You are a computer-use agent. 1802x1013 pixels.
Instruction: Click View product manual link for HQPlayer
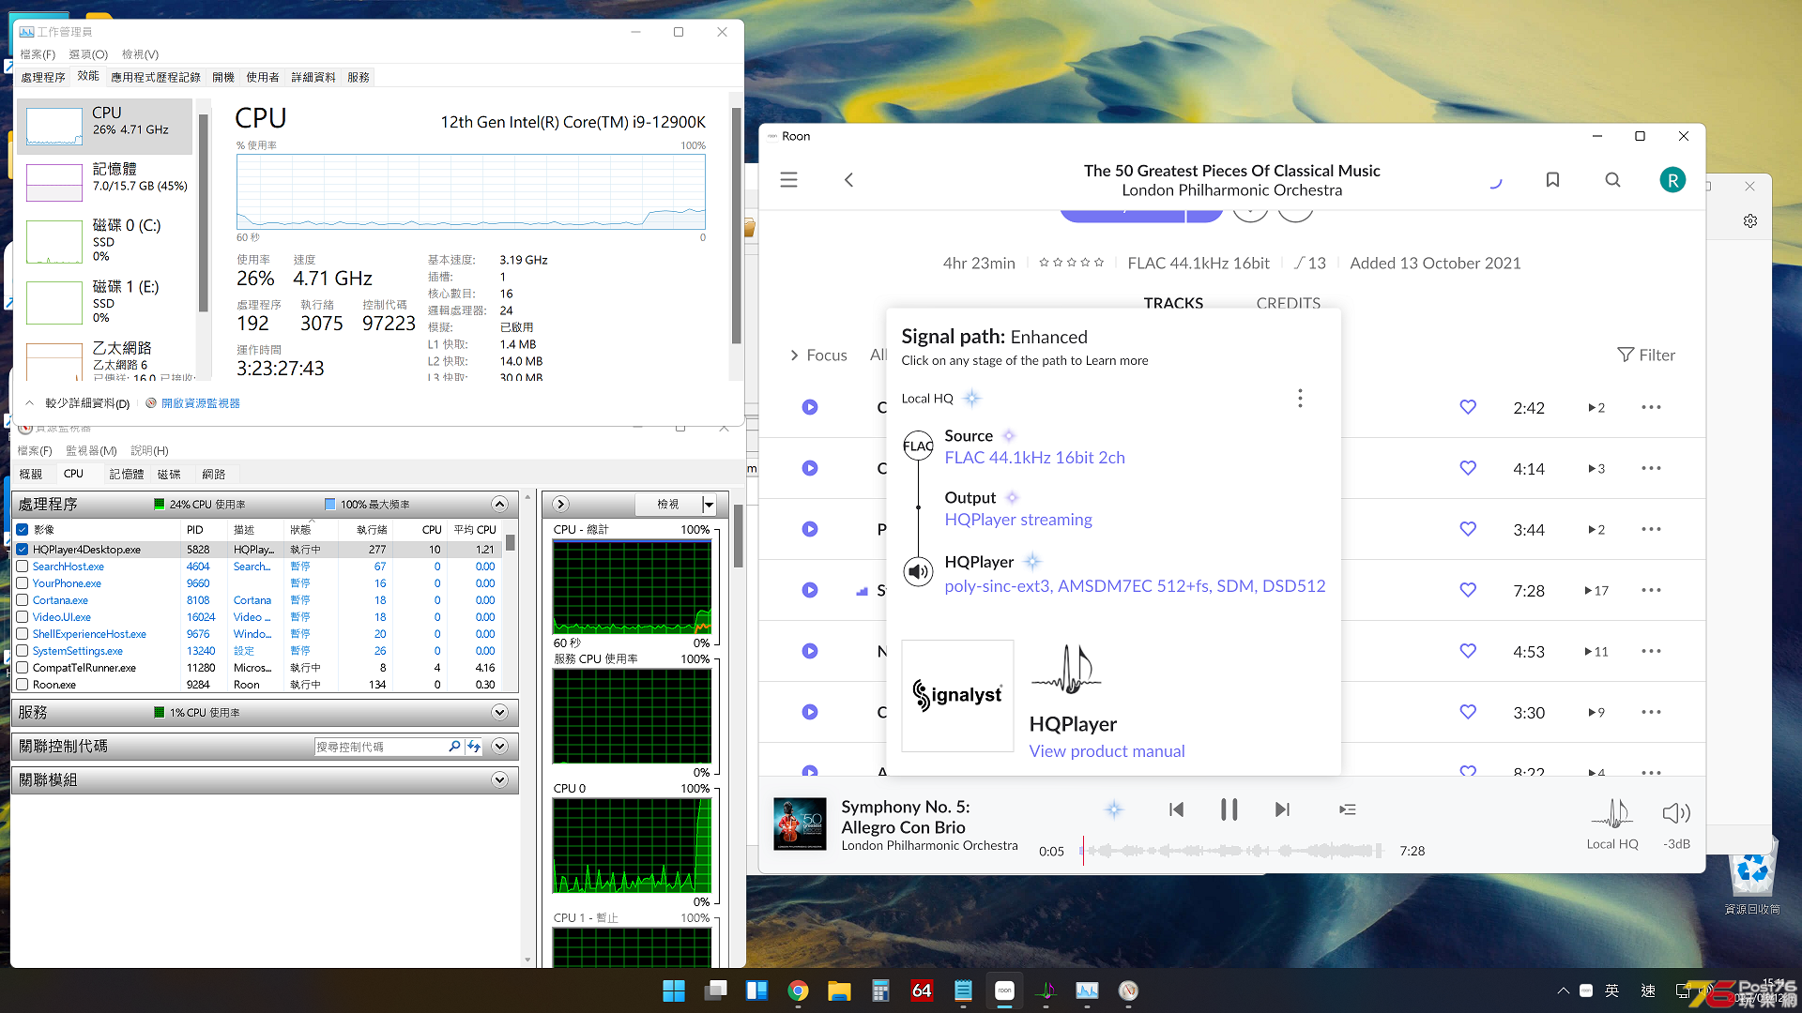click(1107, 749)
